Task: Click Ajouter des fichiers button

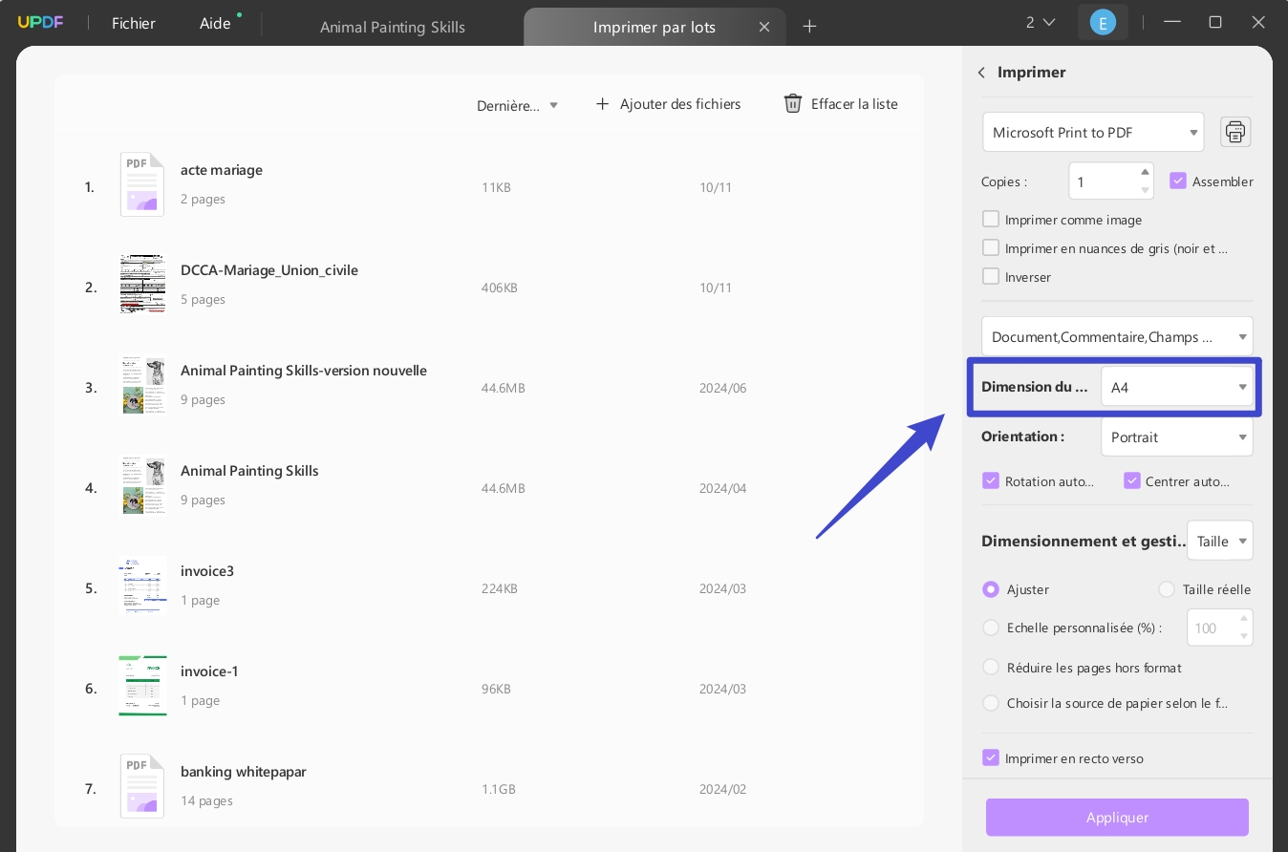Action: [x=668, y=103]
